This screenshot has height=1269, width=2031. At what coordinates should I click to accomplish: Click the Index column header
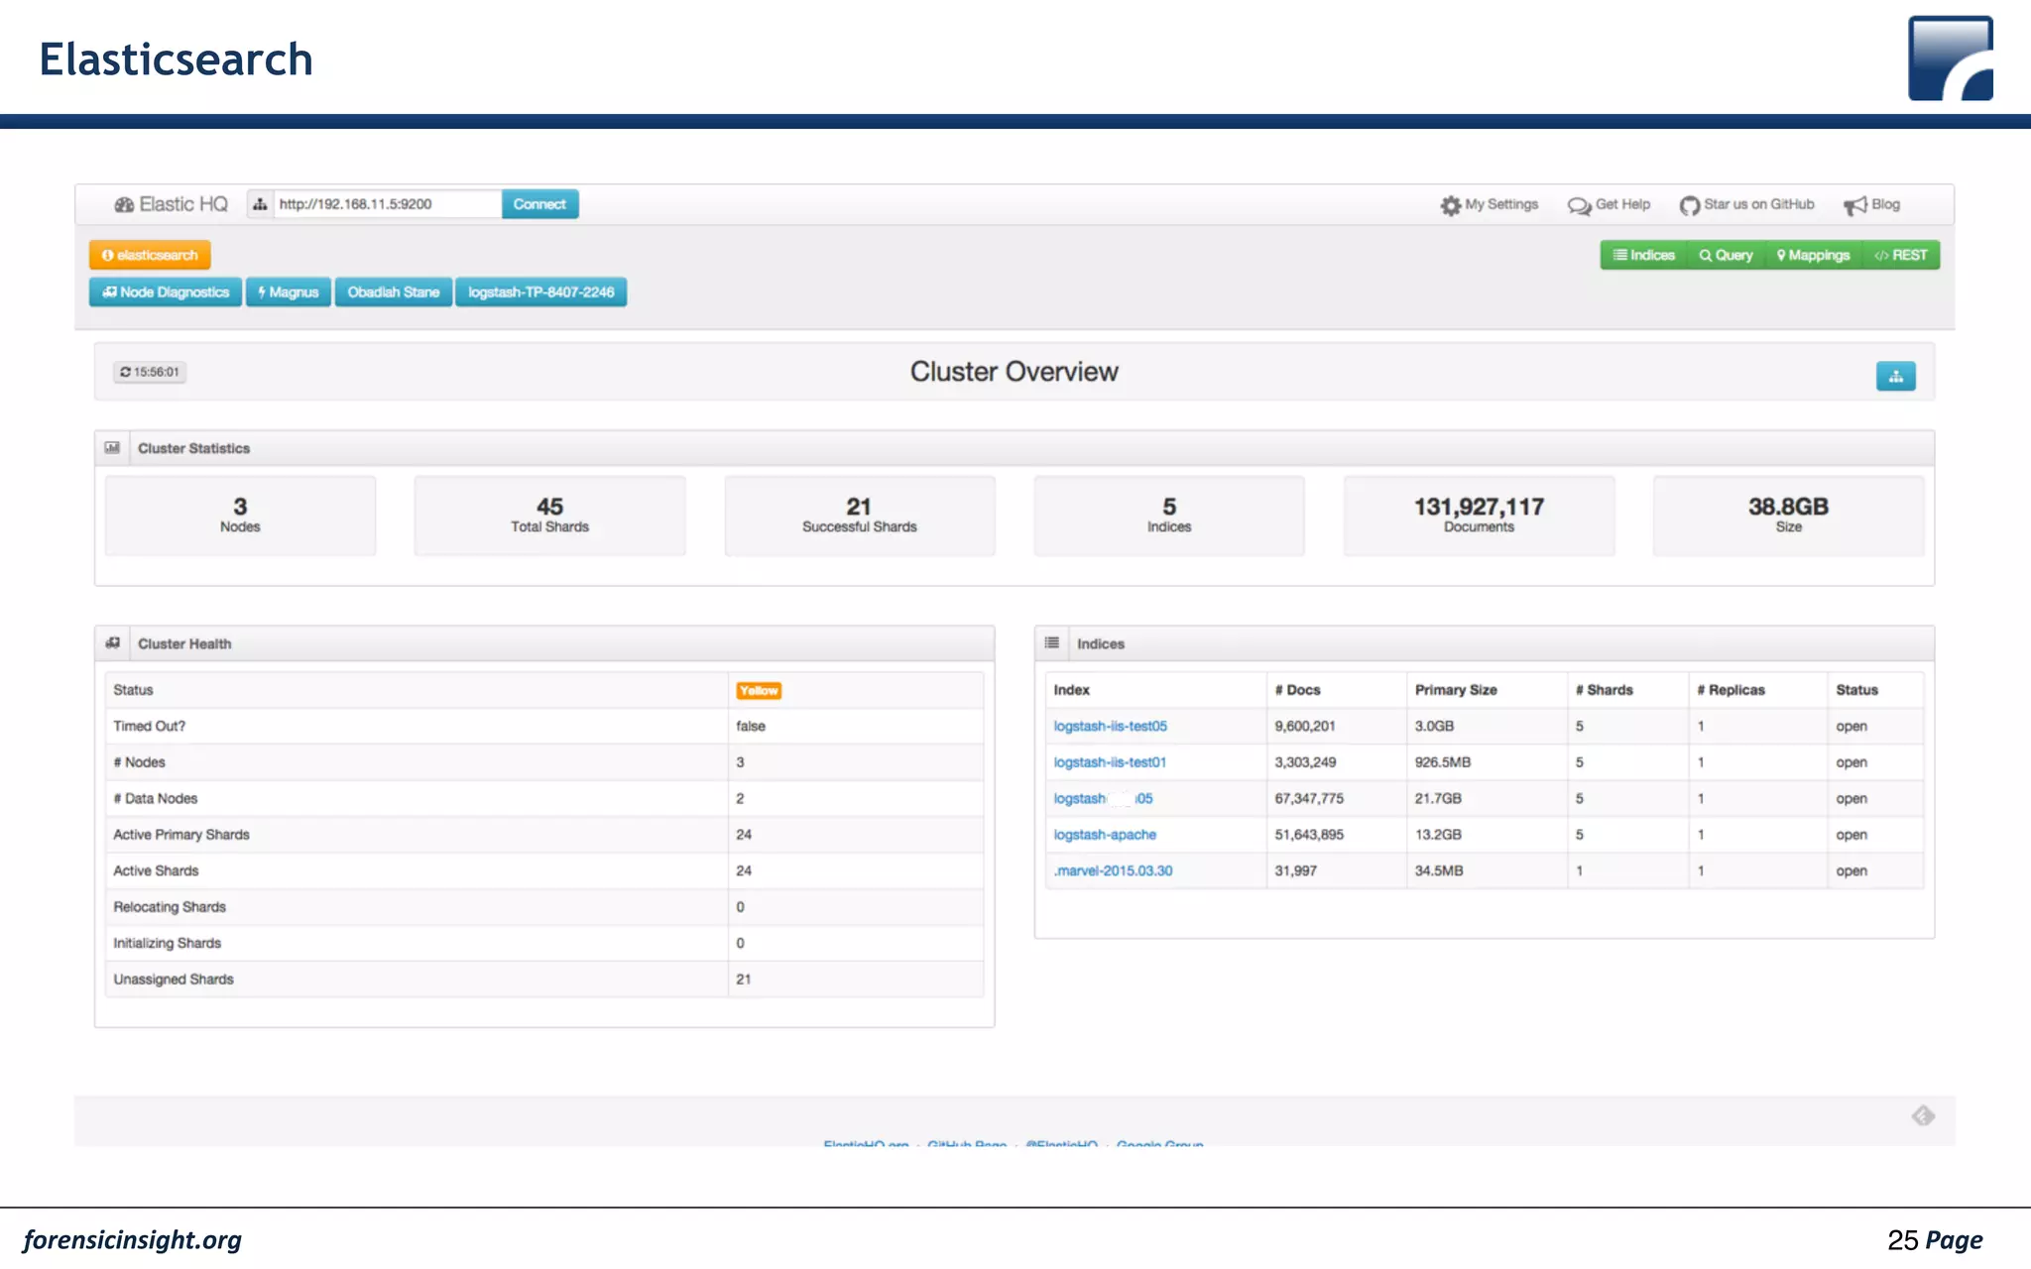1071,690
